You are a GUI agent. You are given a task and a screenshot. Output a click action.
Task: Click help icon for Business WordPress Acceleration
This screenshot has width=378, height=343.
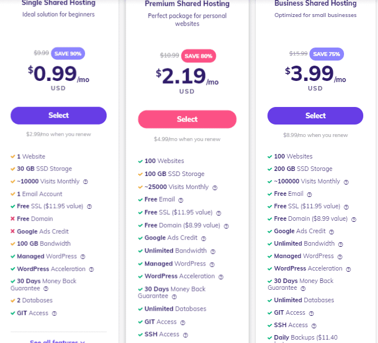[349, 269]
